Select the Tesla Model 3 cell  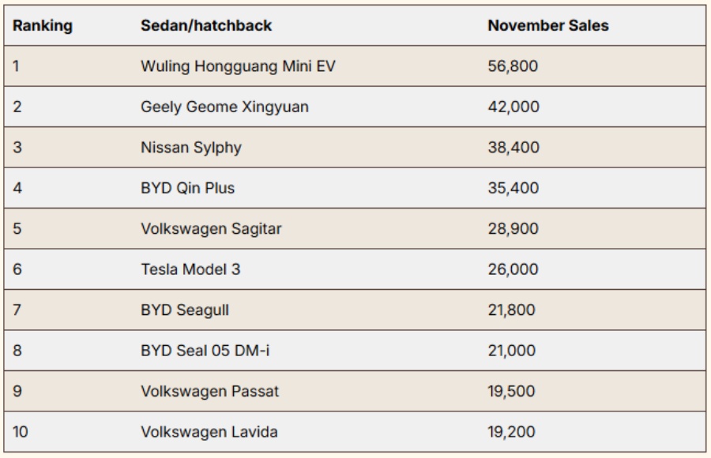click(190, 269)
